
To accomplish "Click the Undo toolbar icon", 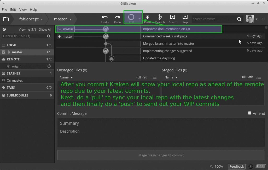I will (x=105, y=17).
